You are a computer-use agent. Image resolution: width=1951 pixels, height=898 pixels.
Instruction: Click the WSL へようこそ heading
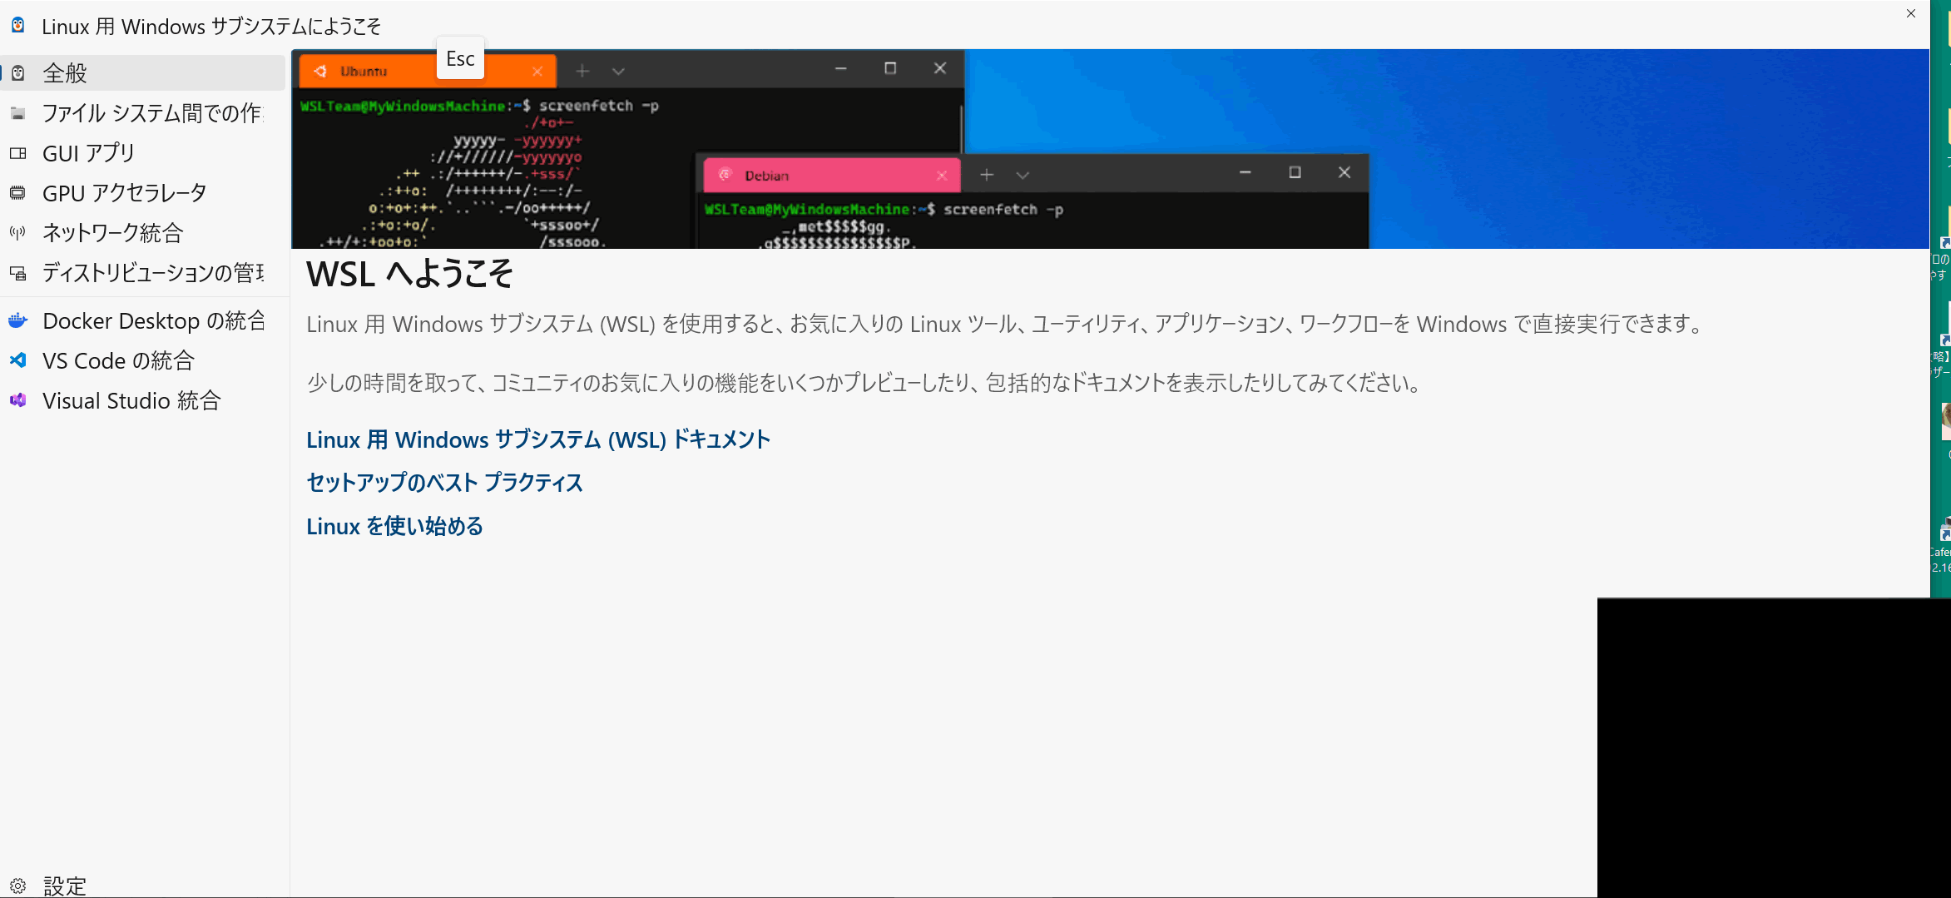tap(409, 274)
